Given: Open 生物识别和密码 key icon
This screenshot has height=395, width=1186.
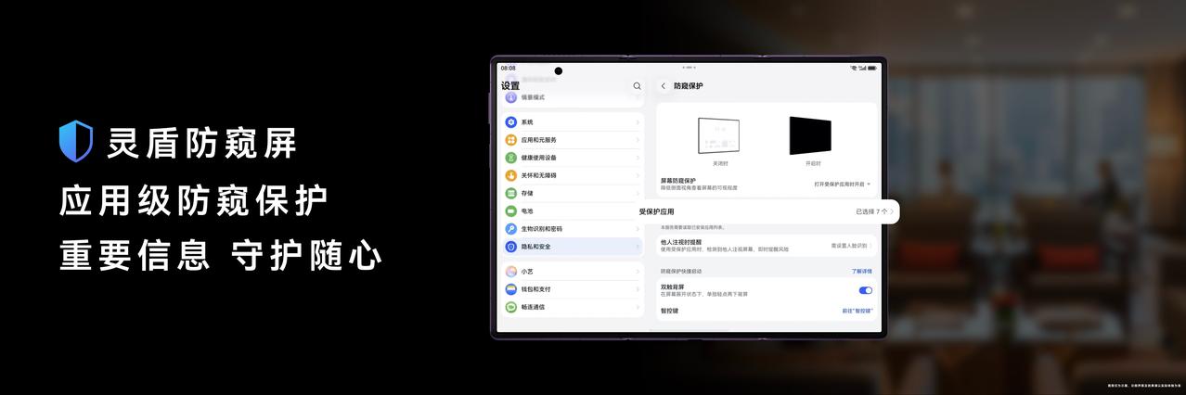Looking at the screenshot, I should [x=510, y=228].
